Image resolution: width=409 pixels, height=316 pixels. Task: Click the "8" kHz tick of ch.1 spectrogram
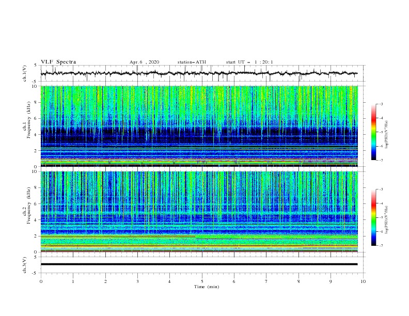click(x=36, y=102)
